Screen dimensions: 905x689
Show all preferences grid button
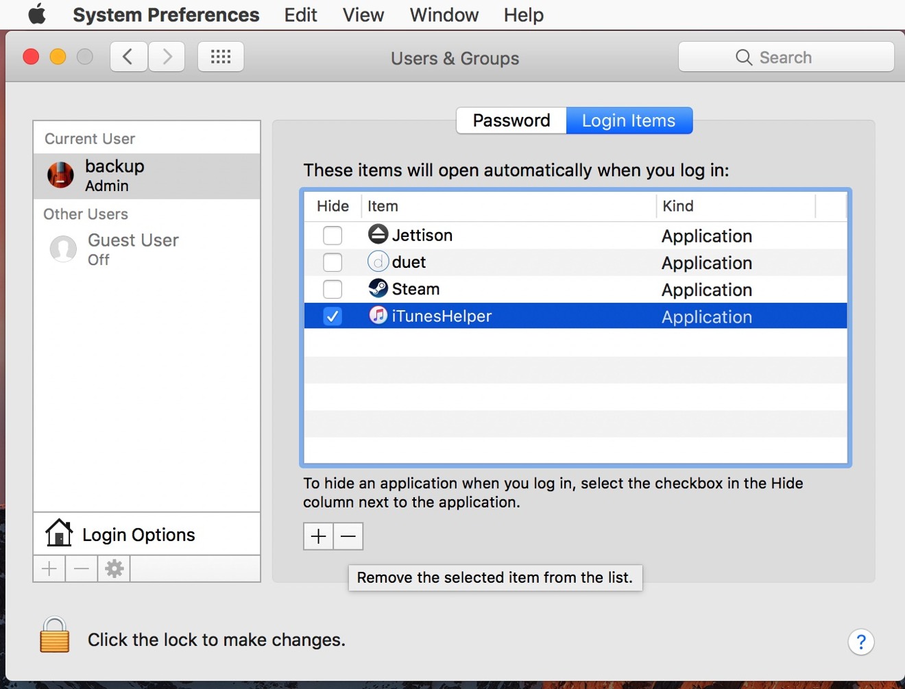coord(221,57)
